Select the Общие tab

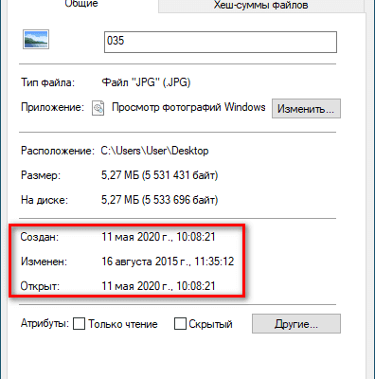(x=81, y=5)
